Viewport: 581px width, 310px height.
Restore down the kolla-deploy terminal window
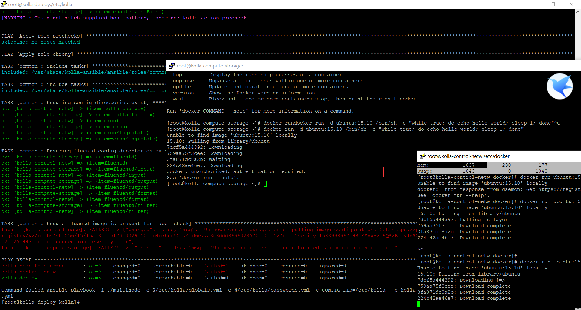tap(553, 4)
